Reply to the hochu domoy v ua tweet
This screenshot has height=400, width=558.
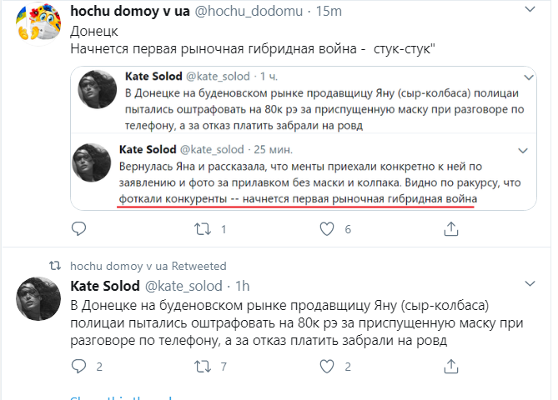tap(79, 227)
